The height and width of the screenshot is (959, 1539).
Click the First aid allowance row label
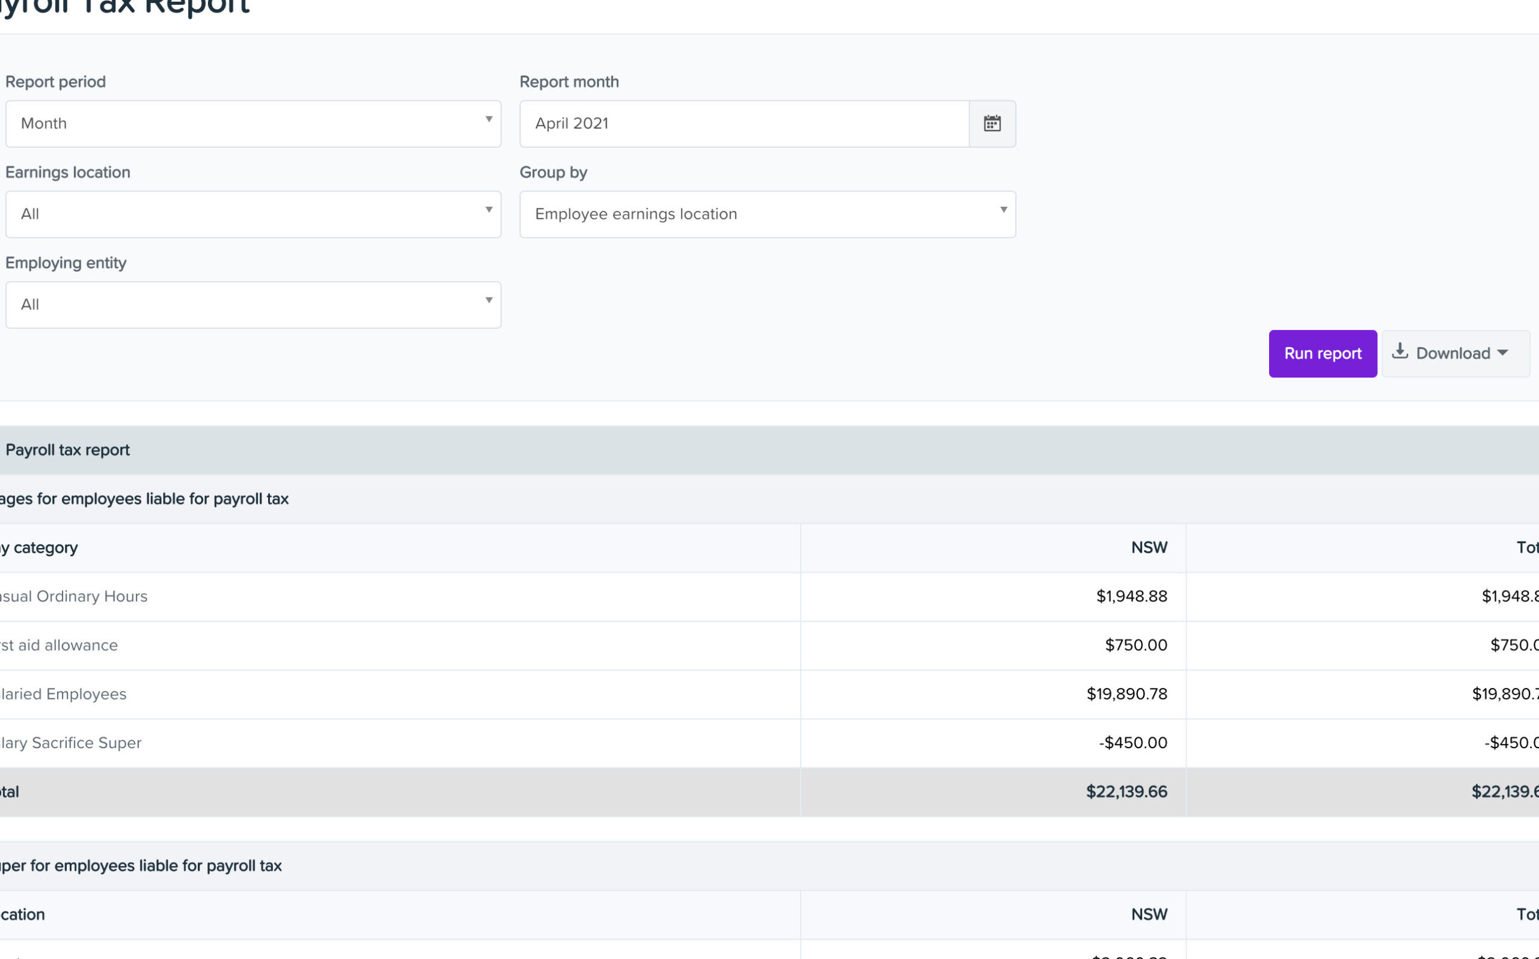(x=58, y=645)
